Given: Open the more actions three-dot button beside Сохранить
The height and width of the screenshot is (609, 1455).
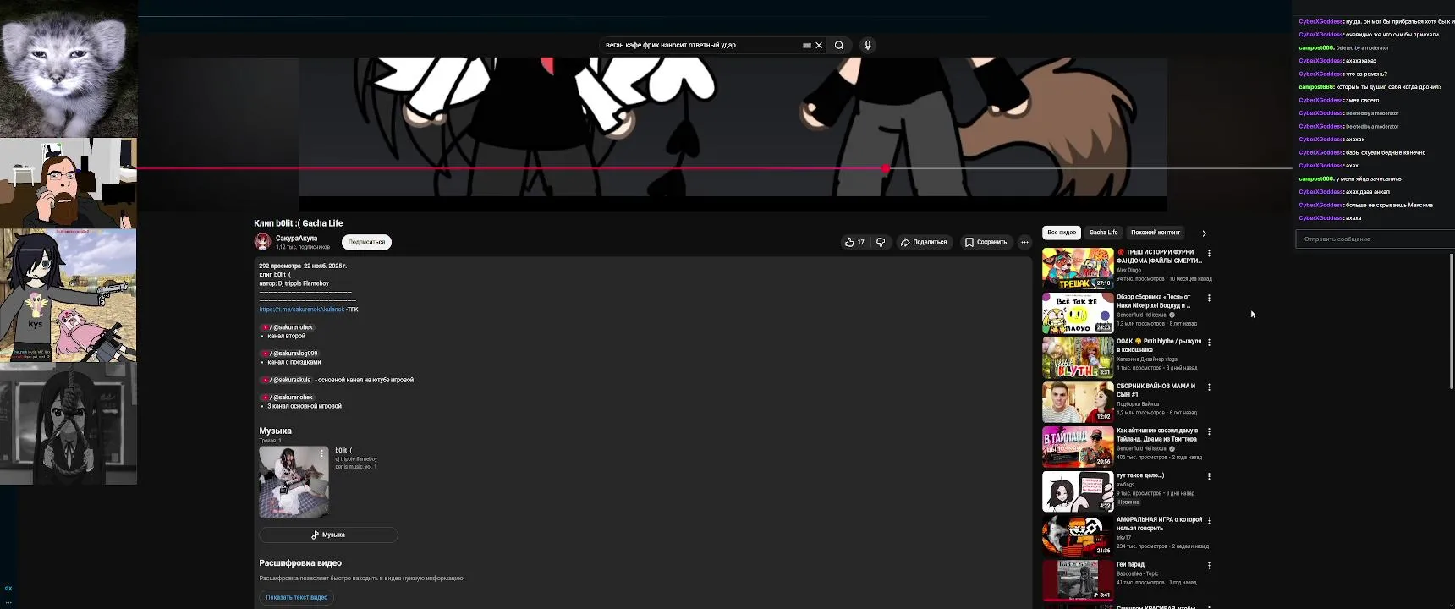Looking at the screenshot, I should 1024,242.
